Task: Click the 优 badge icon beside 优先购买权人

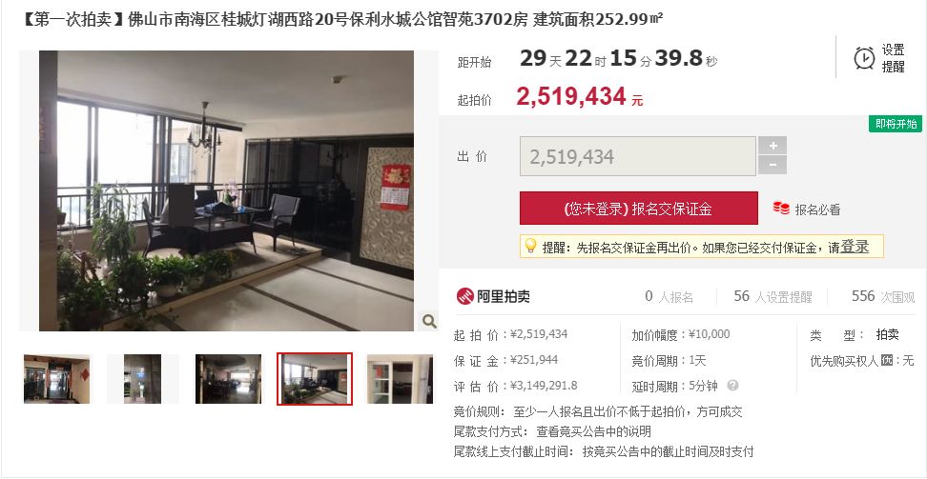Action: [x=886, y=360]
